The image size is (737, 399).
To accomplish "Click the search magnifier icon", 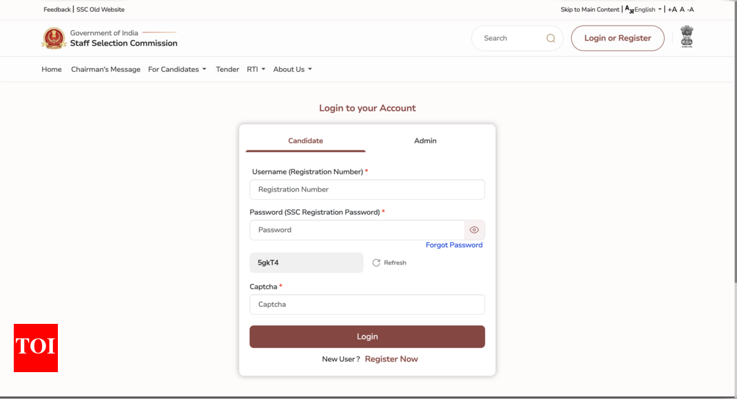I will coord(550,39).
